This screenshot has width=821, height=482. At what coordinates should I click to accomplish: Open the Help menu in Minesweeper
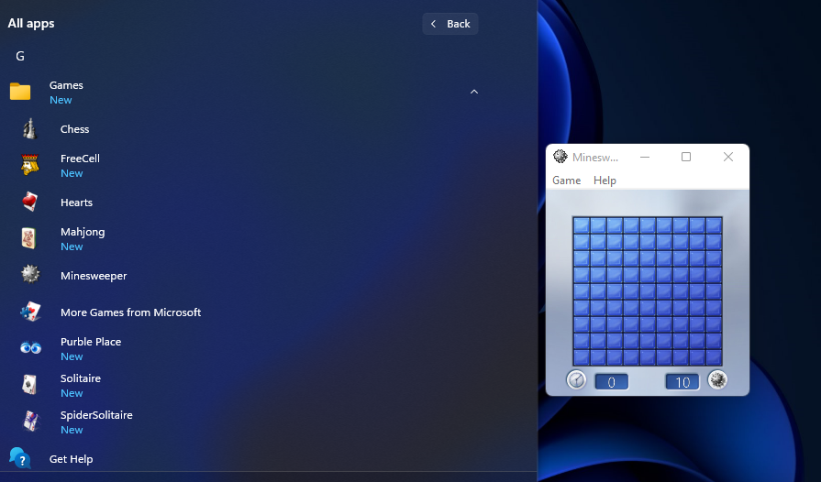pyautogui.click(x=605, y=181)
